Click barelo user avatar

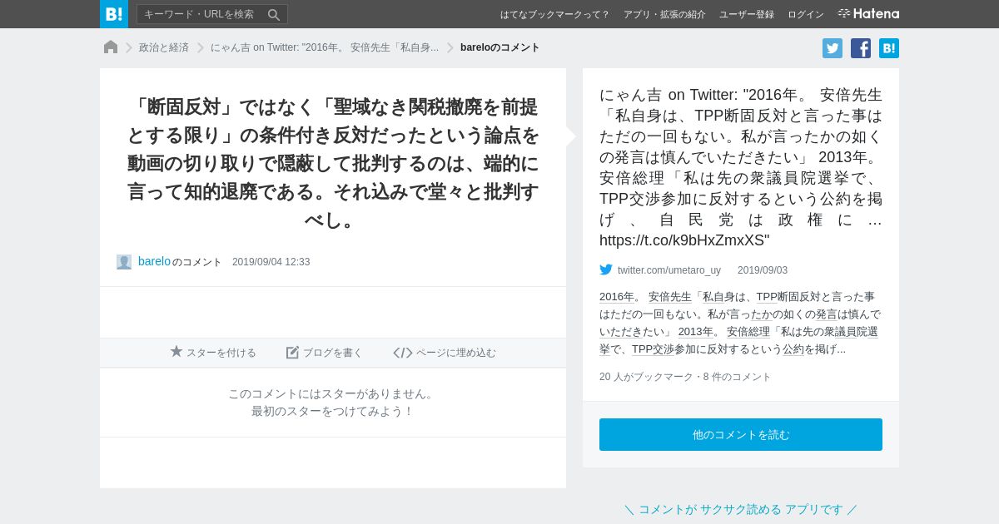coord(124,262)
